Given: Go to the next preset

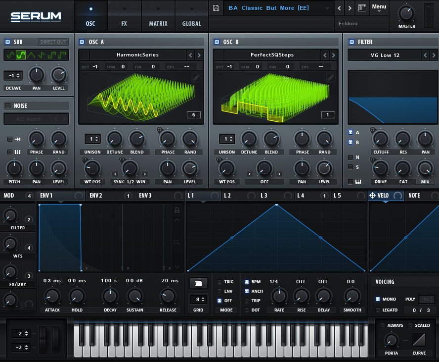Looking at the screenshot, I should tap(350, 8).
